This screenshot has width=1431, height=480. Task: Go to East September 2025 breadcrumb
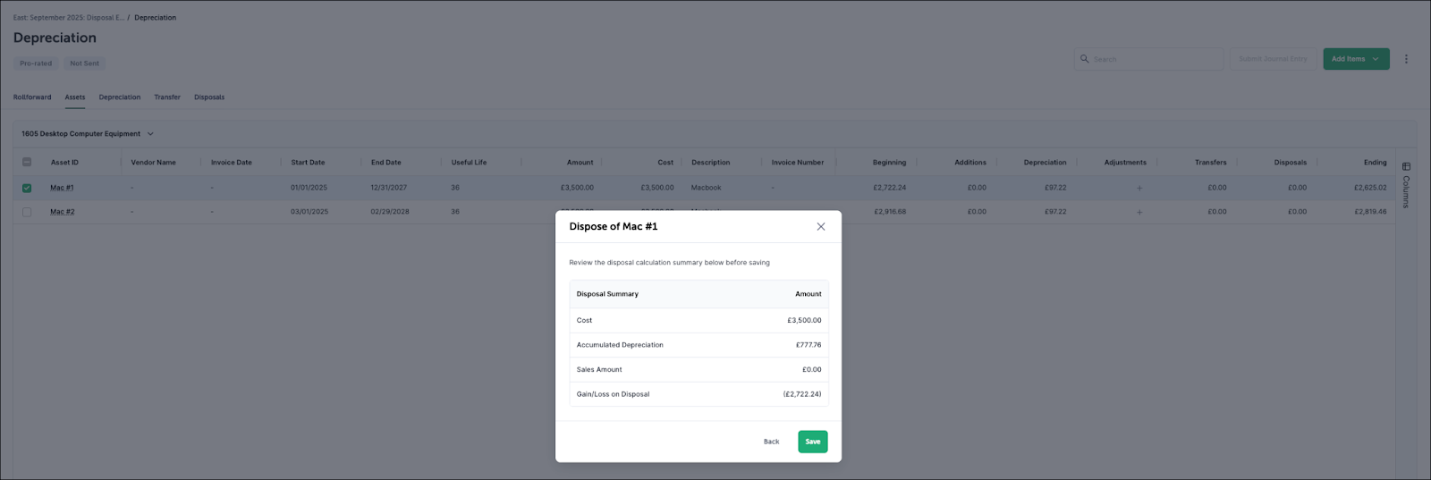tap(68, 18)
